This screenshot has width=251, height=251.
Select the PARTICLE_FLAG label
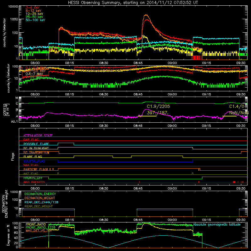point(35,169)
